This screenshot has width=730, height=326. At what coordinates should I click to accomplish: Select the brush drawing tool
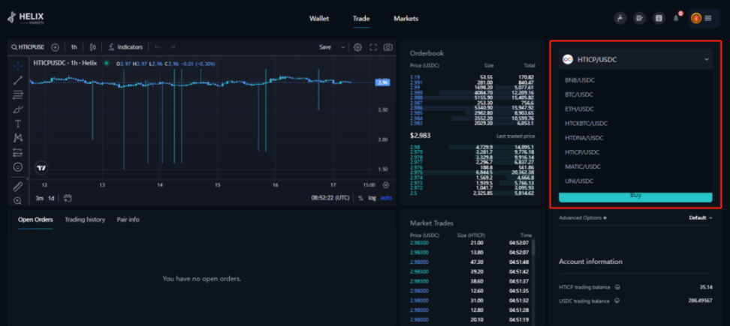pyautogui.click(x=18, y=109)
